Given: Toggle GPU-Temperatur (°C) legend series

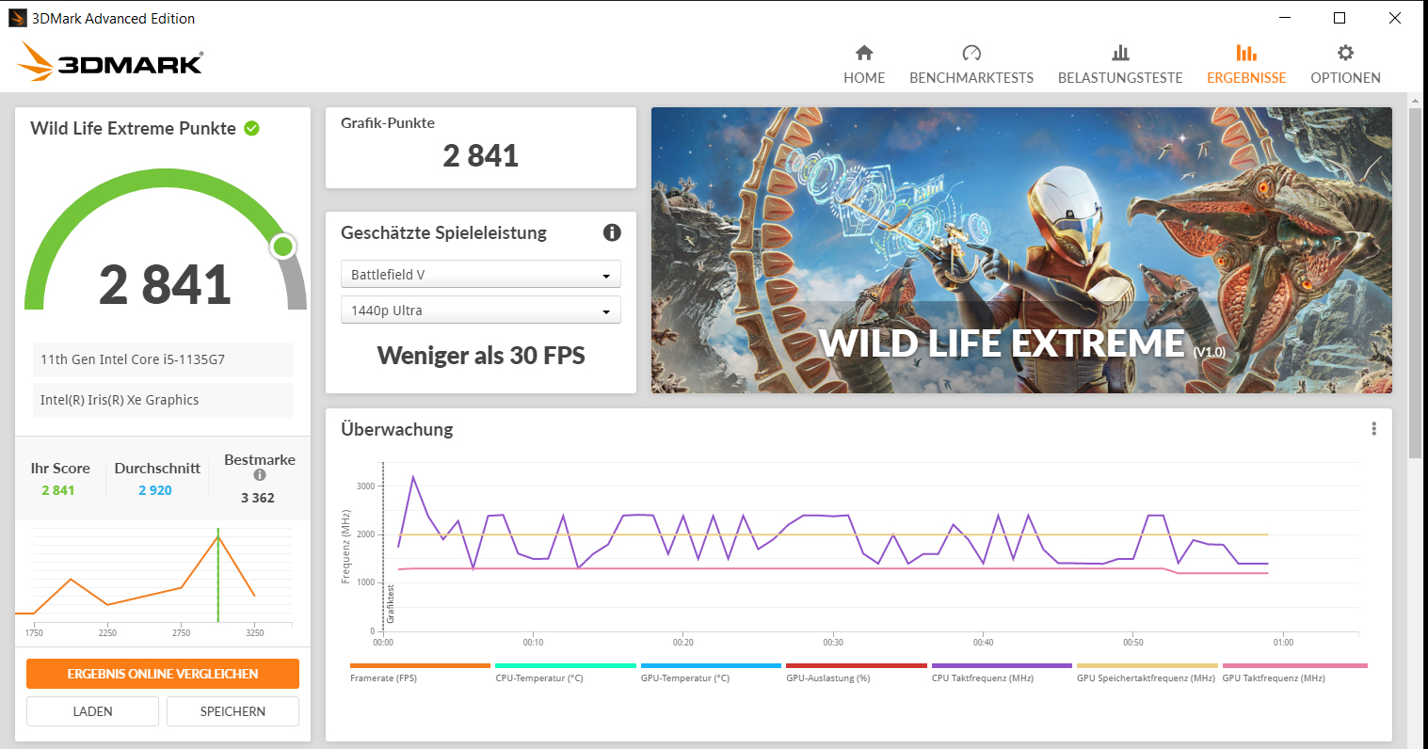Looking at the screenshot, I should [711, 674].
